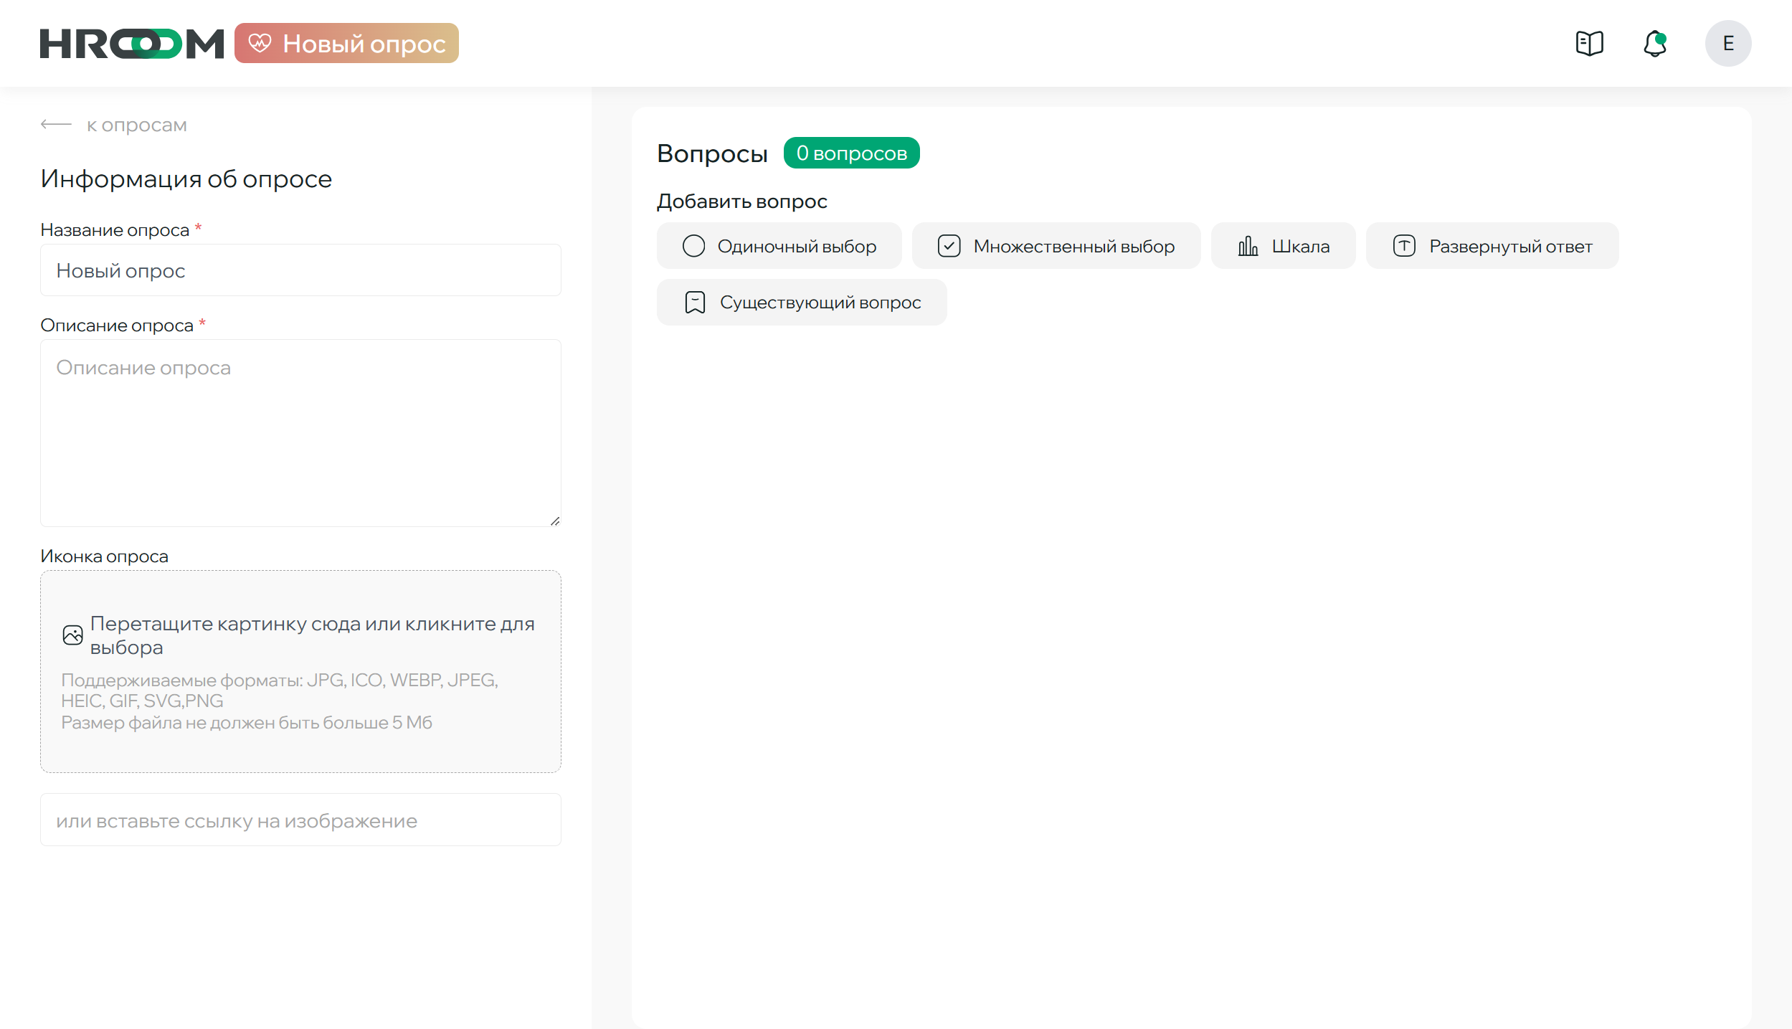1792x1029 pixels.
Task: Click into the Описание опроса textarea
Action: pyautogui.click(x=300, y=432)
